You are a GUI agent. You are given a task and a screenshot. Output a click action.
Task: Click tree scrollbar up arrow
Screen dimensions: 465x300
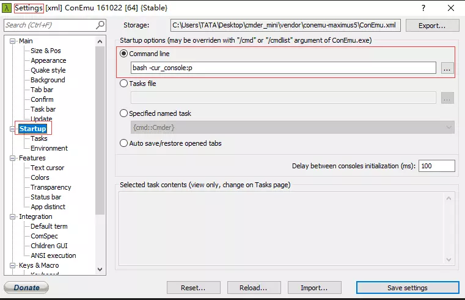point(100,41)
